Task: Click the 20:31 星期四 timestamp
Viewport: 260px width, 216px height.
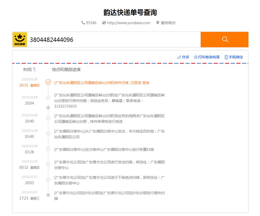Action: 29,85
